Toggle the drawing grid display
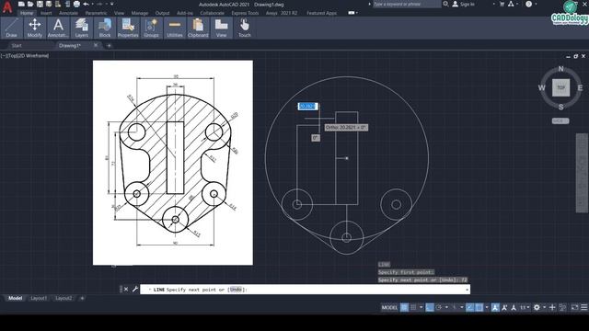Image resolution: width=589 pixels, height=331 pixels. pos(404,307)
